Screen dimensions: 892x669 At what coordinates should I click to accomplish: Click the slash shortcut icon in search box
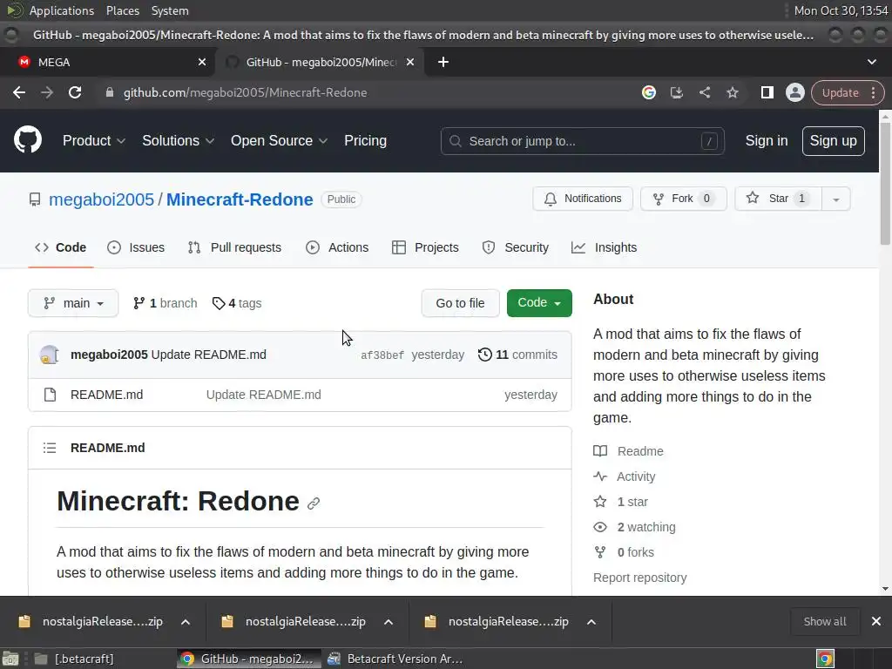[709, 141]
